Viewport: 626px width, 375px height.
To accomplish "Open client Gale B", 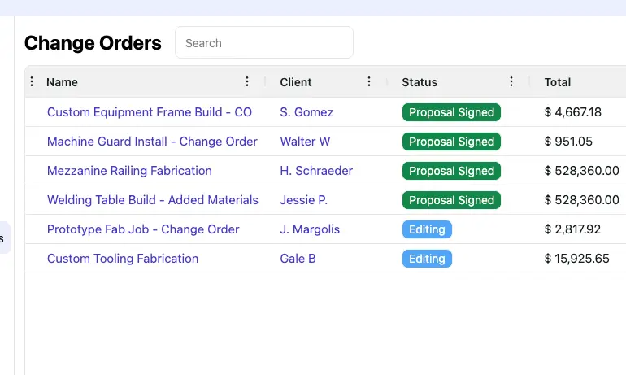I will coord(298,259).
